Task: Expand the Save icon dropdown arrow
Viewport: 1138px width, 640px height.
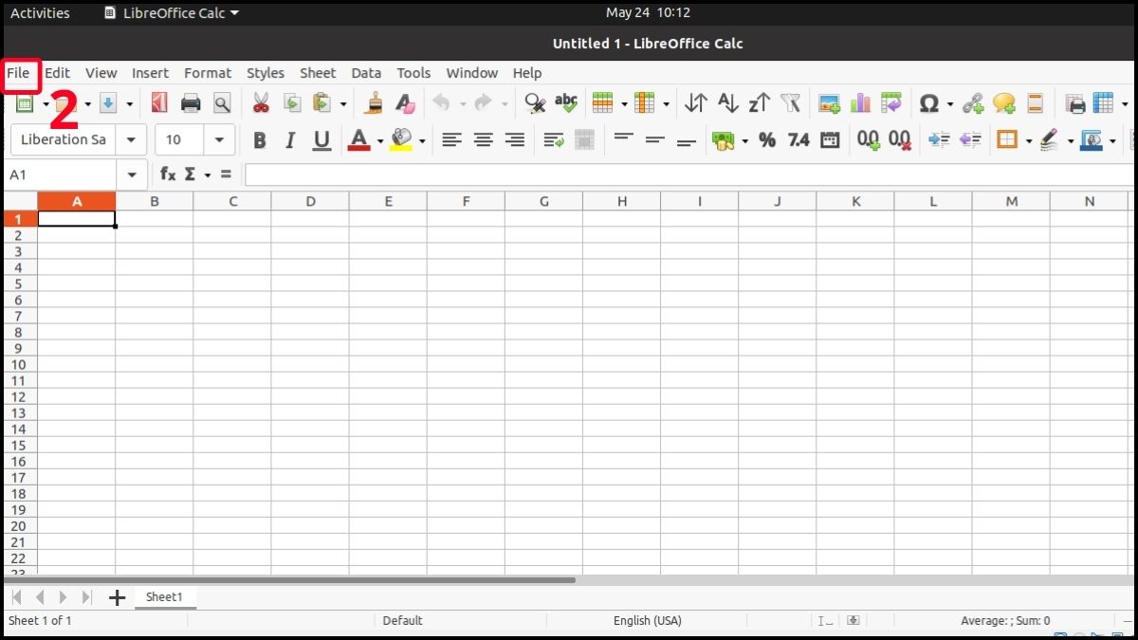Action: (129, 103)
